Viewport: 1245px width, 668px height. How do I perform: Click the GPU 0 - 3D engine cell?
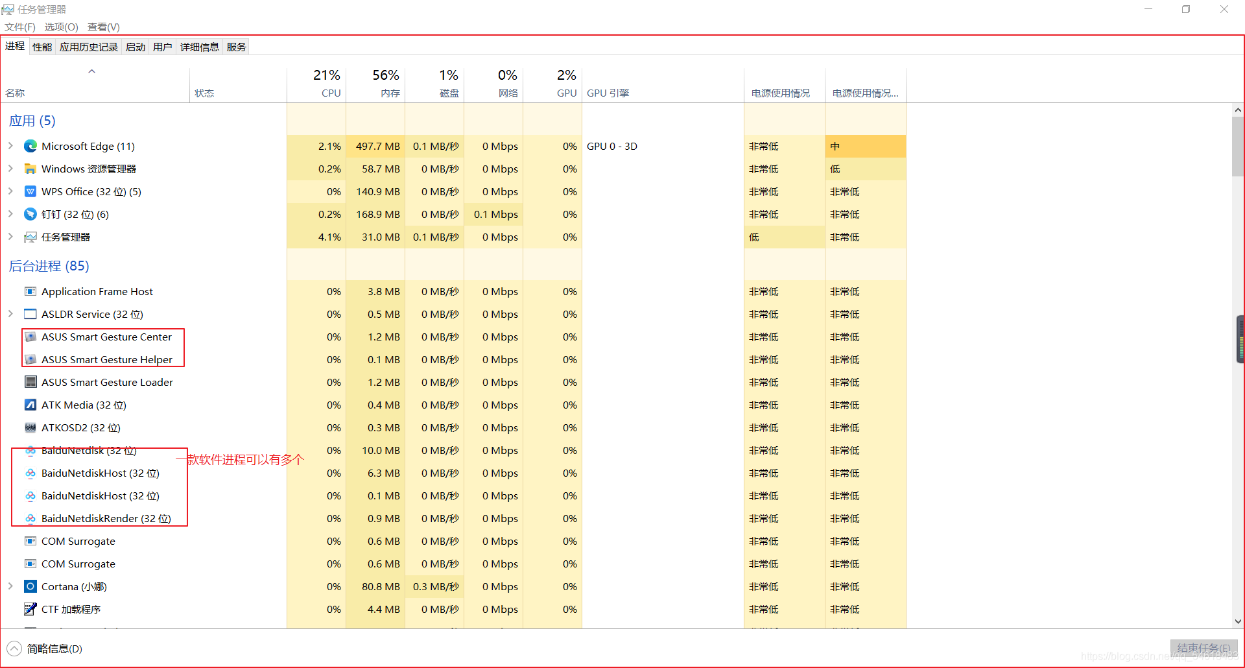(663, 147)
